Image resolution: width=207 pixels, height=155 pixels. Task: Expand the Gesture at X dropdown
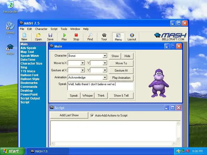click(83, 70)
